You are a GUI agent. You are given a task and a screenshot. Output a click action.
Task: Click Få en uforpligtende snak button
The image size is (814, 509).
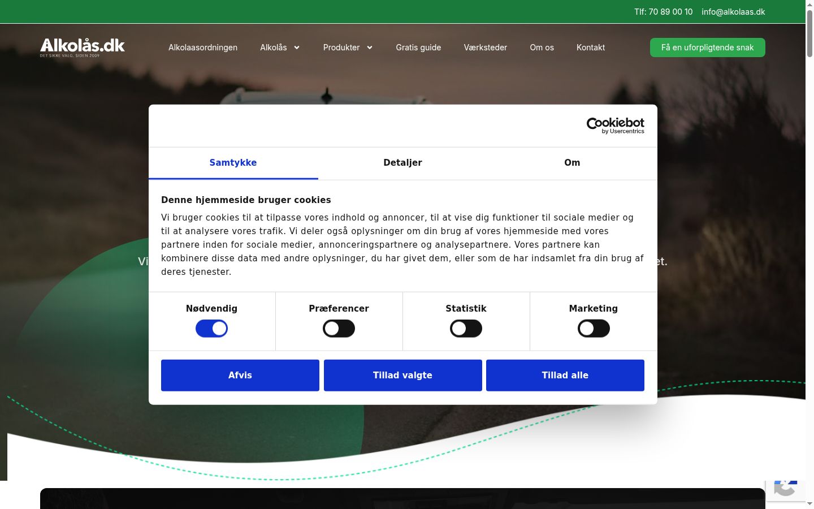pos(708,48)
